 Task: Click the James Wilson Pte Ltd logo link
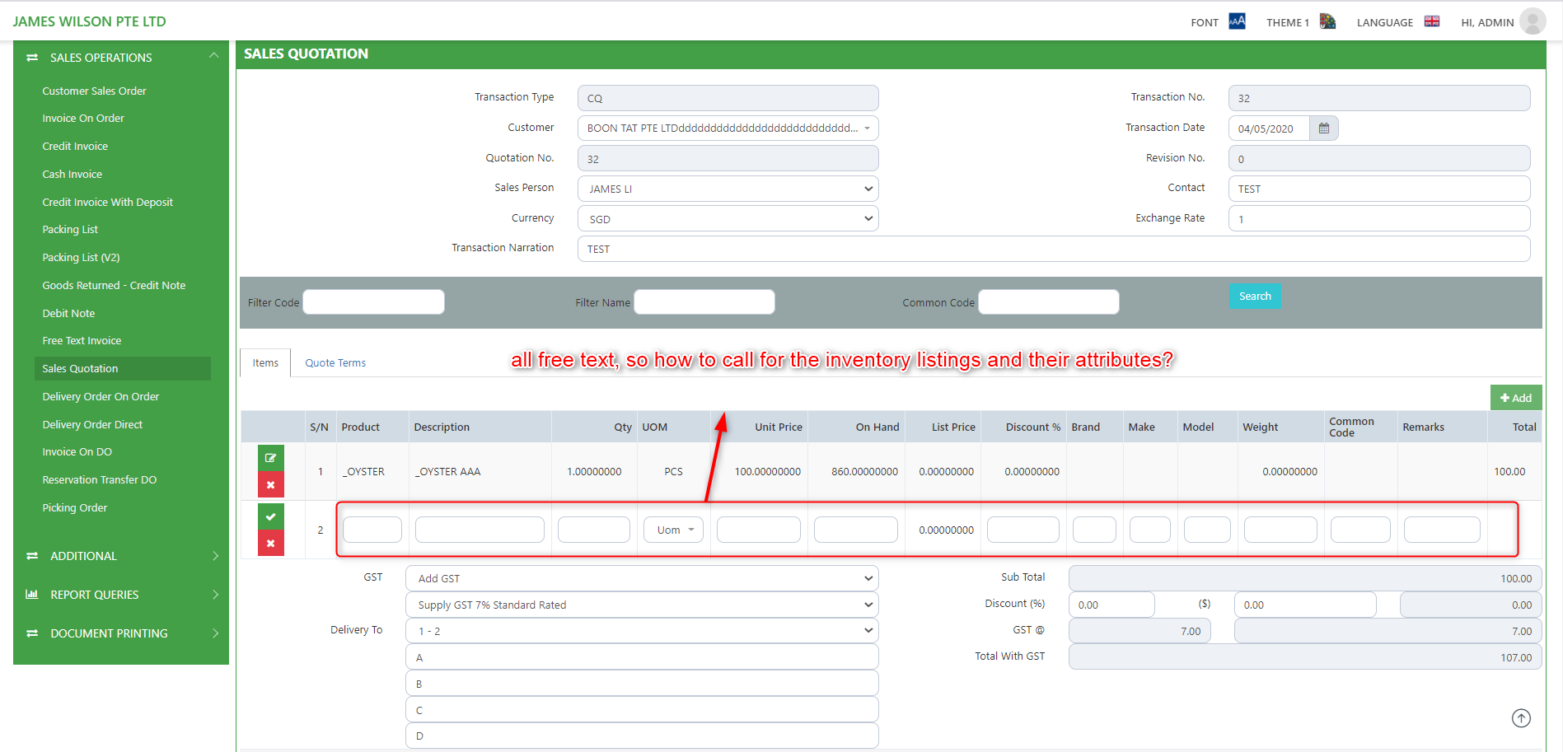pos(89,21)
